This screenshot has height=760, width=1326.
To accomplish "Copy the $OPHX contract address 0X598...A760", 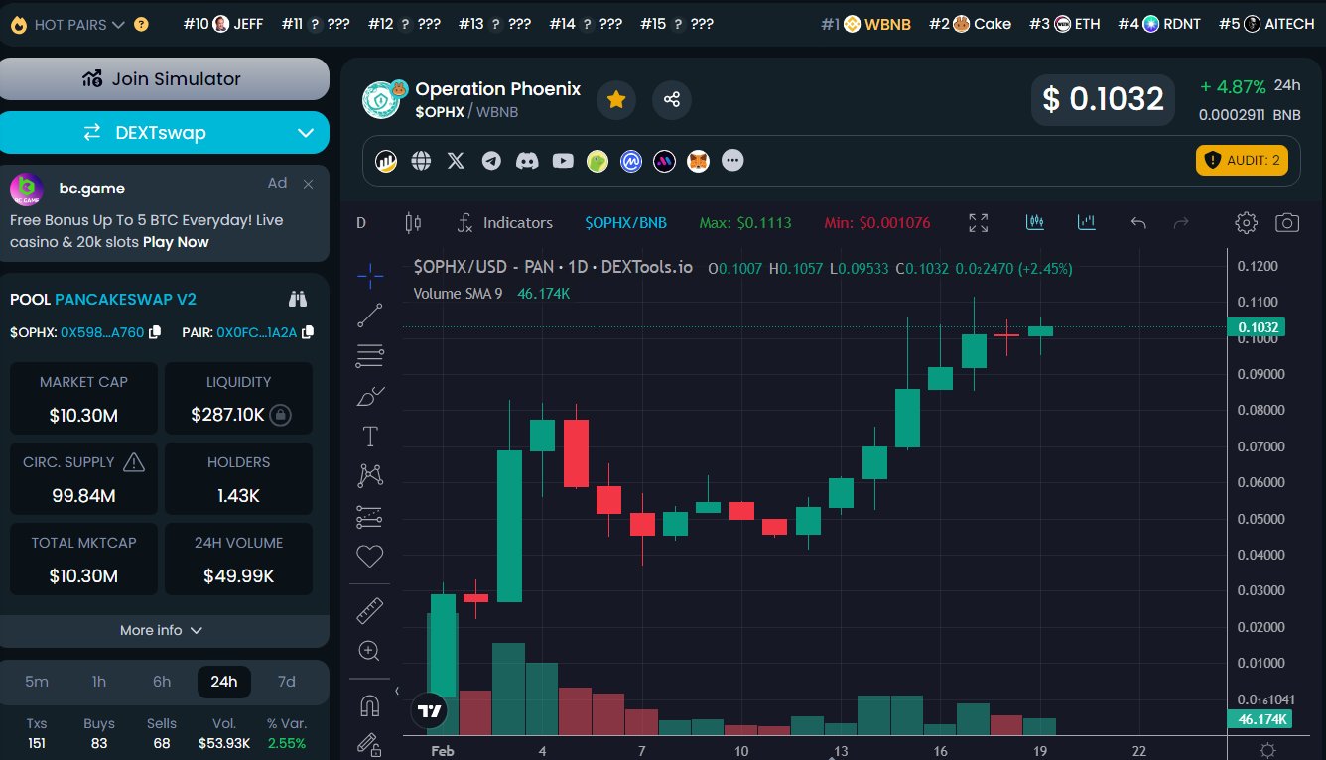I will pyautogui.click(x=155, y=332).
